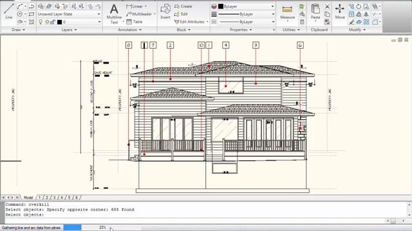Open the current layer 0 dropdown

pyautogui.click(x=69, y=22)
